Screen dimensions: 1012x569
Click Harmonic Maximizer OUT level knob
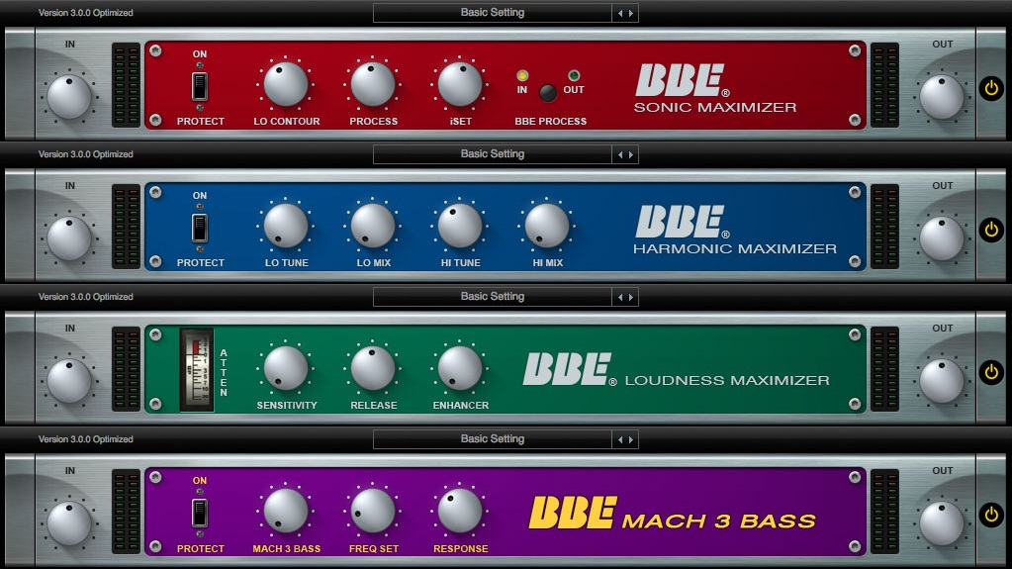[x=942, y=238]
